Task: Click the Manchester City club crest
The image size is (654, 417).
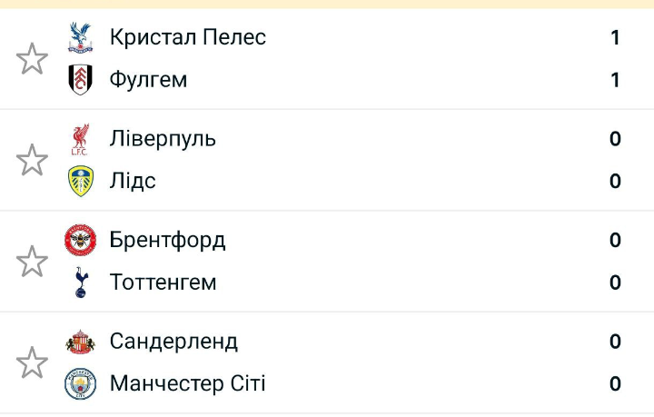Action: (x=81, y=383)
